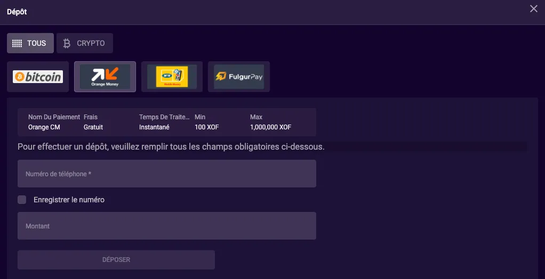Click the Nom Du Paiement header

point(54,117)
